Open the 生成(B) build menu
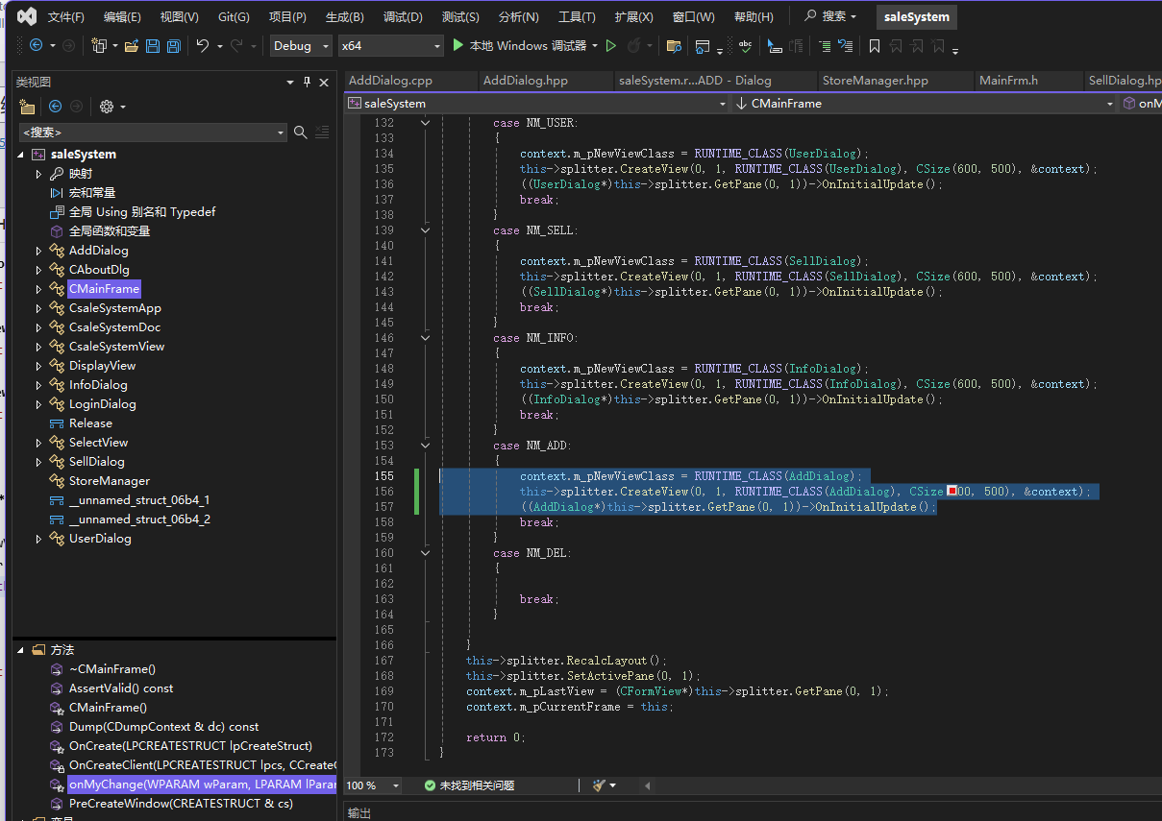Screen dimensions: 1162x821 click(x=344, y=17)
